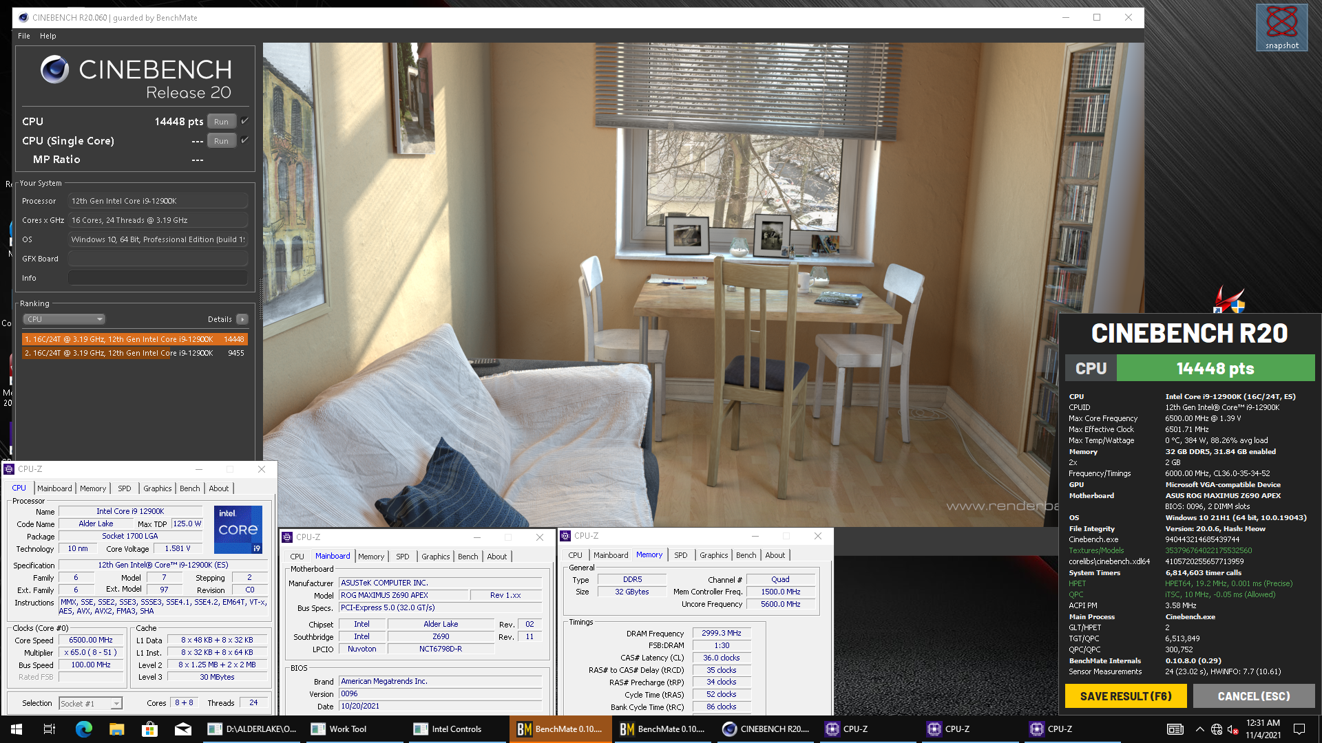Toggle the CPU (Single Core) test checkbox
Viewport: 1322px width, 743px height.
pyautogui.click(x=244, y=140)
